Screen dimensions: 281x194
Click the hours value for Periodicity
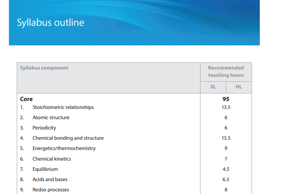point(226,128)
